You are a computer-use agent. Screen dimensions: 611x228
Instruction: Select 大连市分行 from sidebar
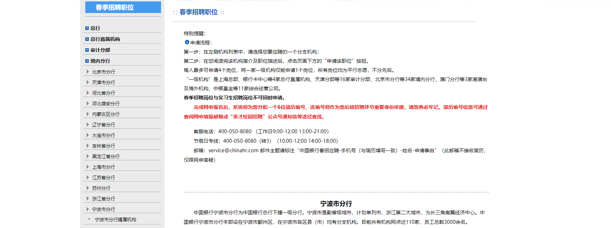(103, 135)
